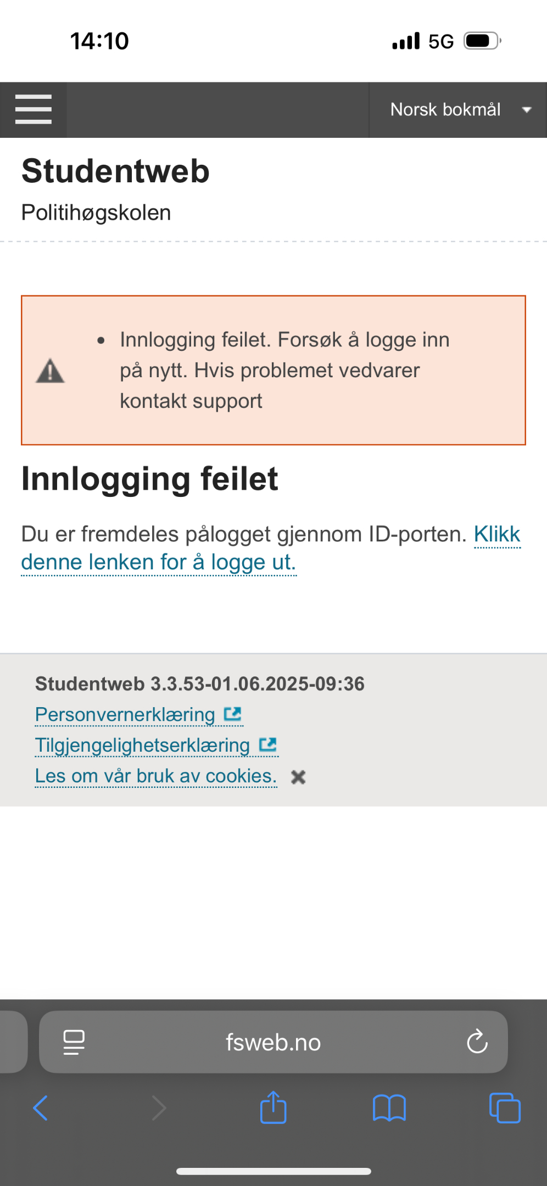
Task: Open the ID-porten logout link
Action: click(271, 548)
